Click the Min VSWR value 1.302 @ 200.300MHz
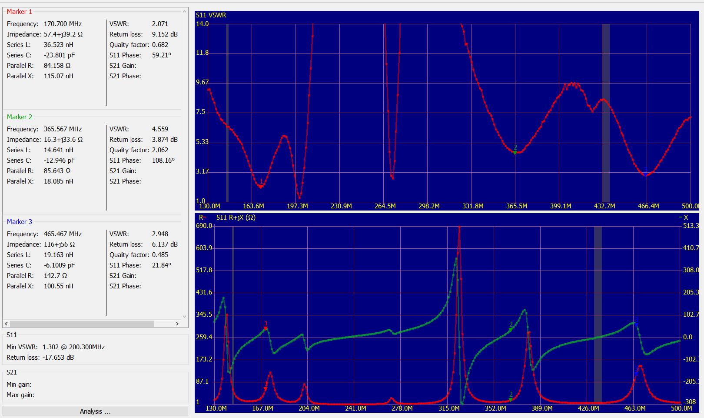Screen dimensions: 704x418 [x=73, y=347]
